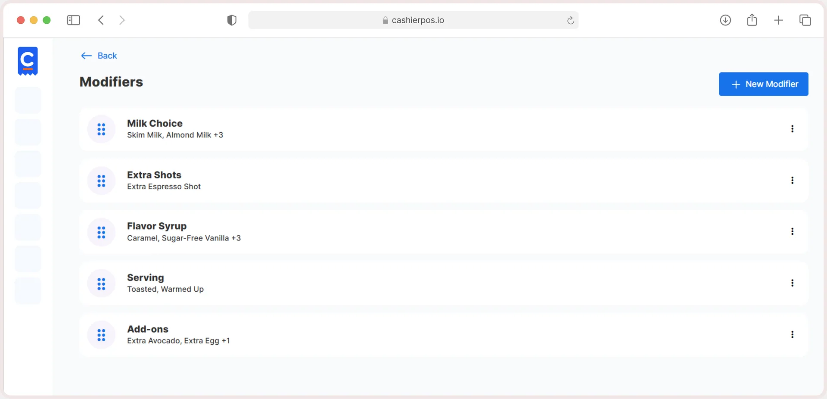Click the Flavor Syrup modifier title
827x399 pixels.
(157, 226)
